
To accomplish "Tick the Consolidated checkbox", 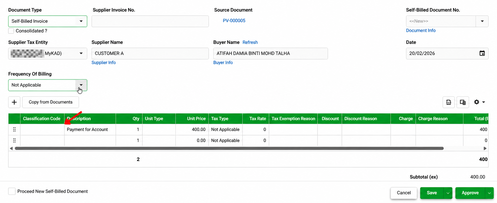I will click(x=11, y=31).
